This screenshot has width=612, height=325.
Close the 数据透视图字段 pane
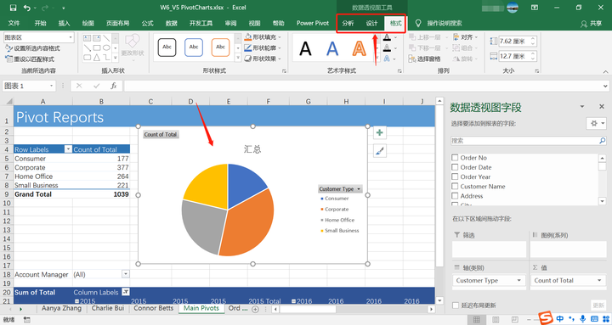coord(602,106)
